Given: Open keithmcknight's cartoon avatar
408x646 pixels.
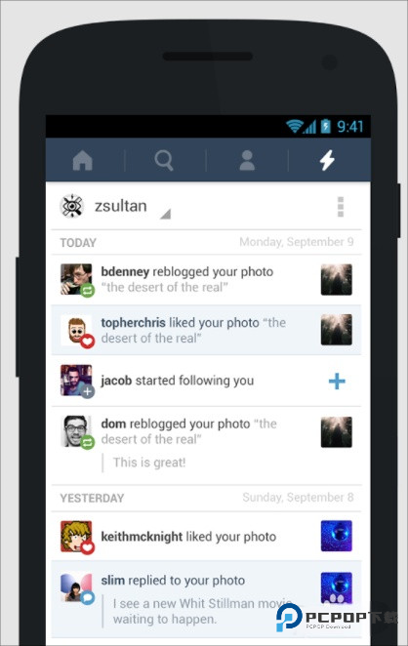Looking at the screenshot, I should pyautogui.click(x=77, y=537).
